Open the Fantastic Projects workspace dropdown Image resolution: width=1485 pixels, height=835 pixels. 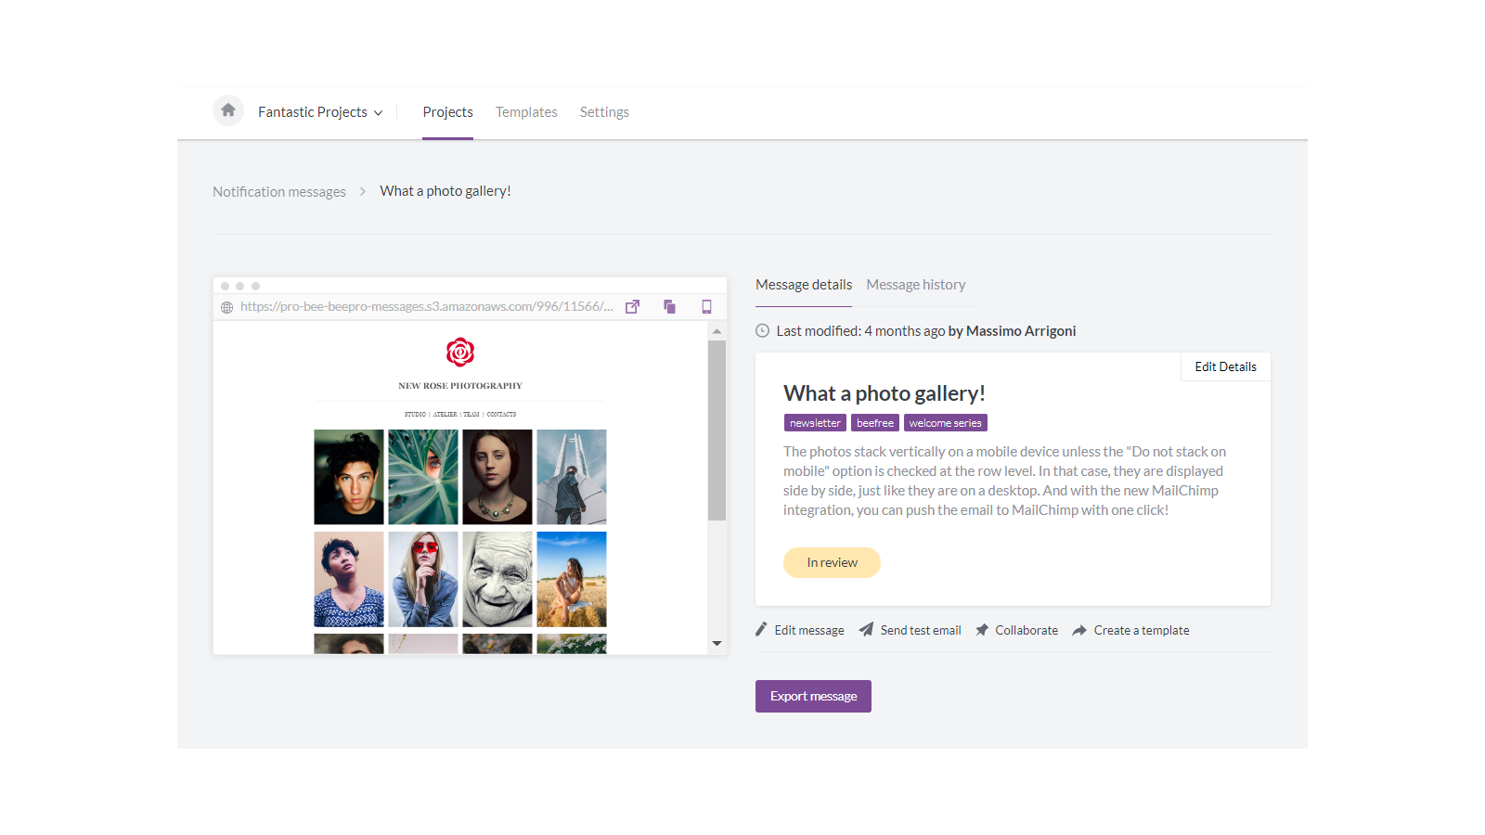320,112
